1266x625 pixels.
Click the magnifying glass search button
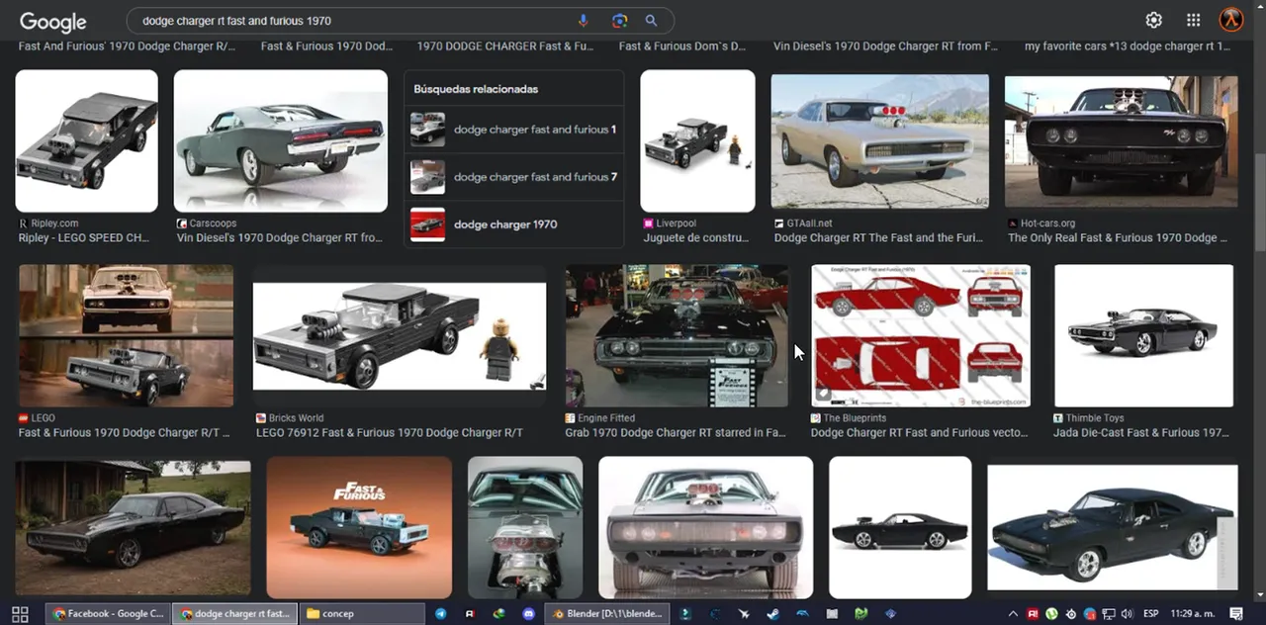[x=651, y=21]
